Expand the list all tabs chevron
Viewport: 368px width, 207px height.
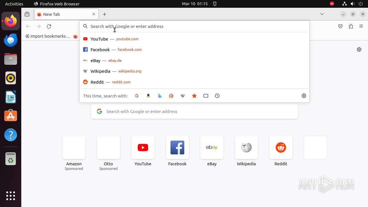(x=322, y=14)
